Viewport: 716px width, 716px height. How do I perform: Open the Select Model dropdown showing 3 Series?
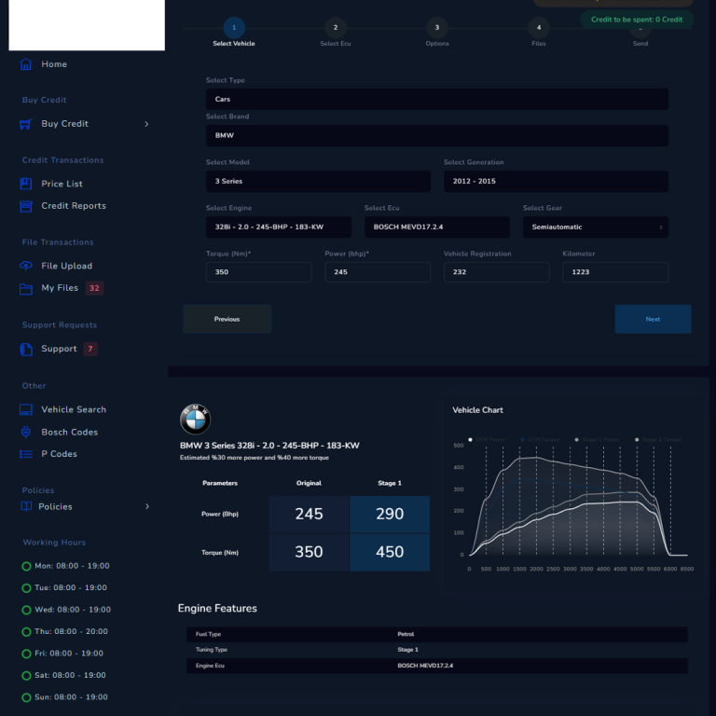click(318, 181)
